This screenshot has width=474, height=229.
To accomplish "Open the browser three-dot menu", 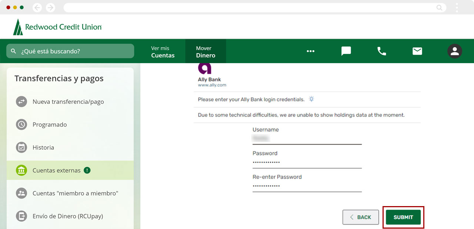I will 457,7.
